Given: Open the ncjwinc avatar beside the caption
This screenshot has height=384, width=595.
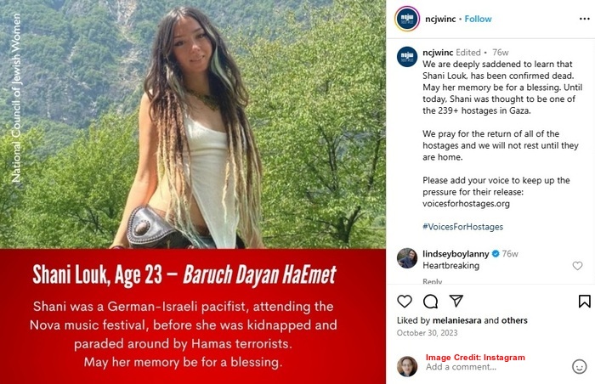Looking at the screenshot, I should tap(407, 57).
